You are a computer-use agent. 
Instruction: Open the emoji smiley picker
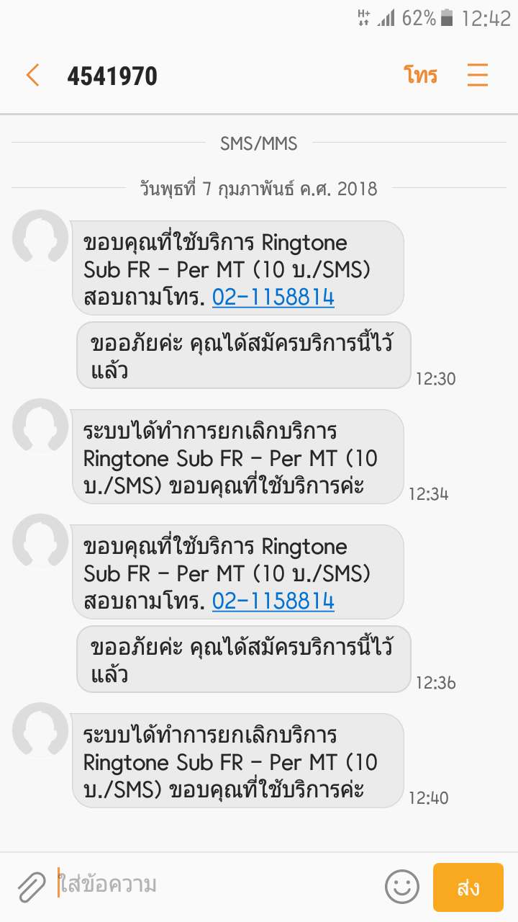pos(401,887)
